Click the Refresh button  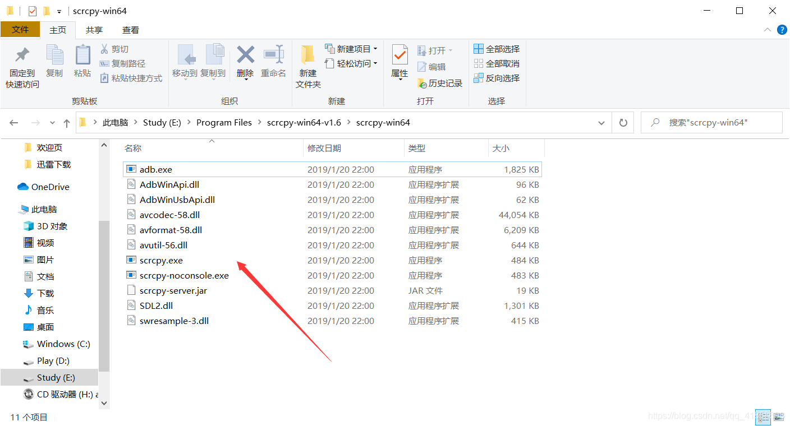(623, 123)
